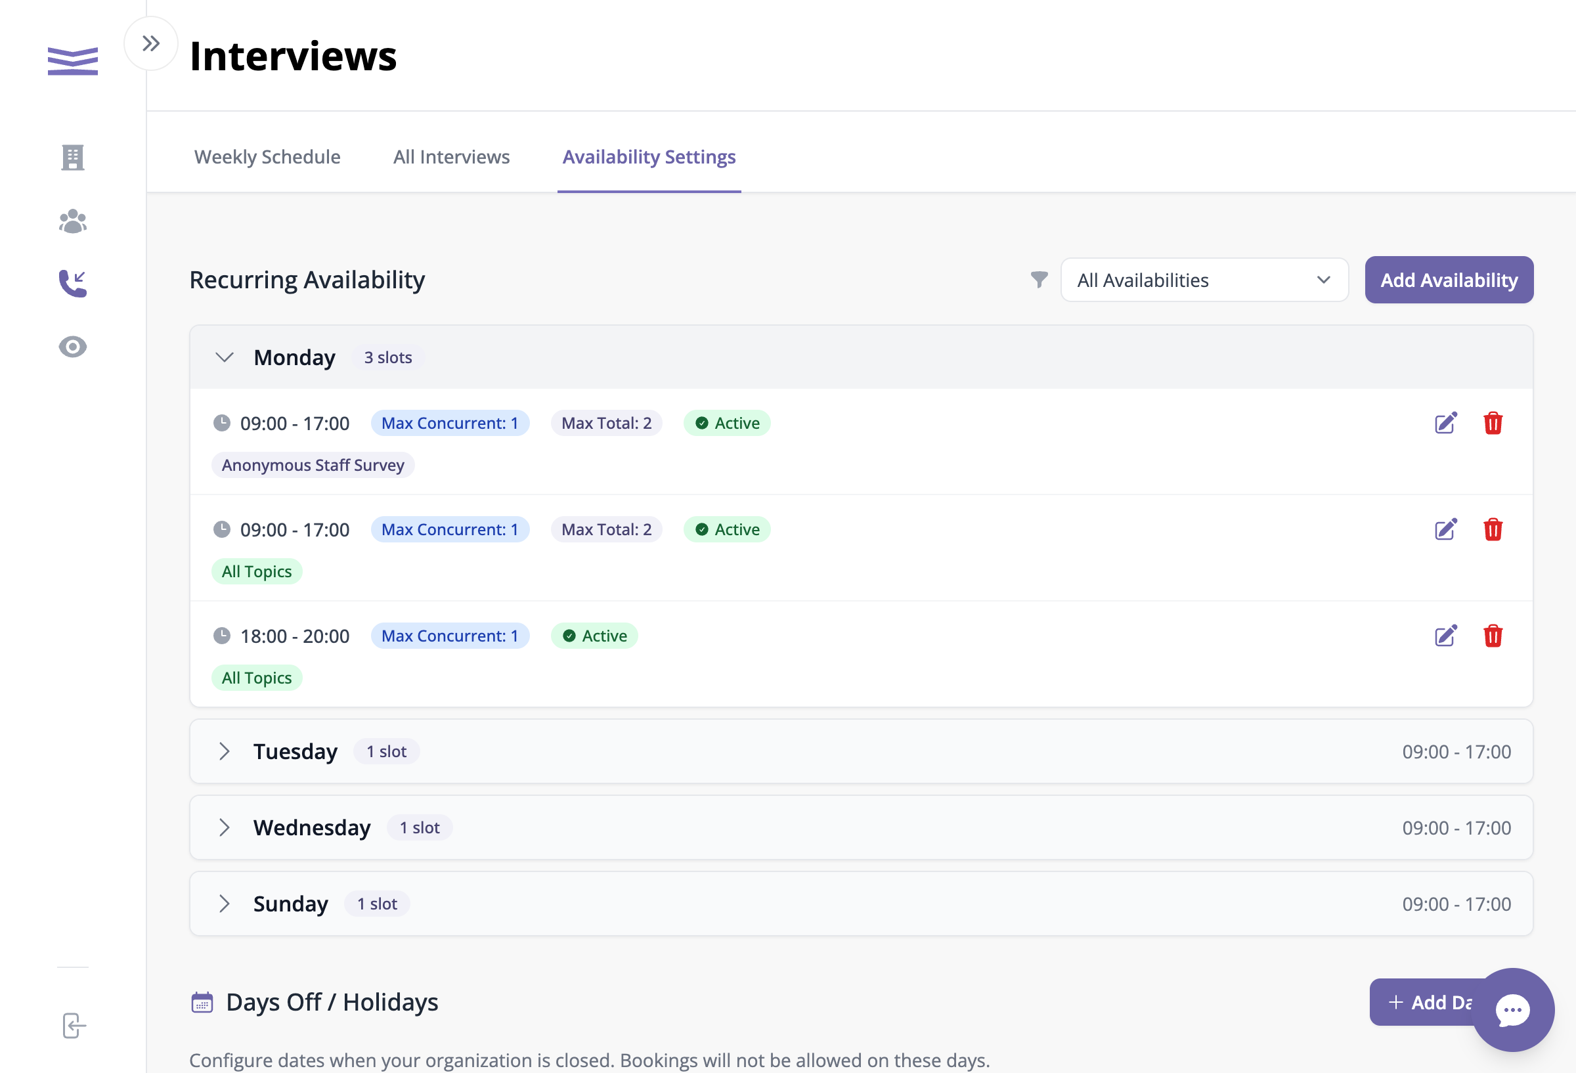Expand the Sunday availability section
The height and width of the screenshot is (1073, 1576).
(225, 903)
